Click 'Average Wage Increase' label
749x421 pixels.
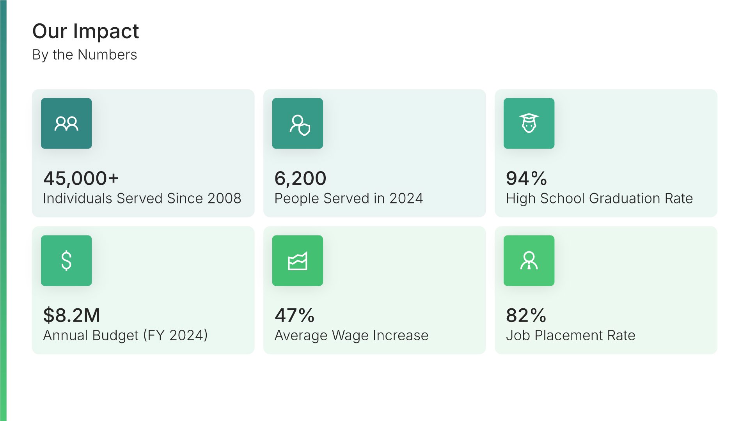pyautogui.click(x=351, y=335)
